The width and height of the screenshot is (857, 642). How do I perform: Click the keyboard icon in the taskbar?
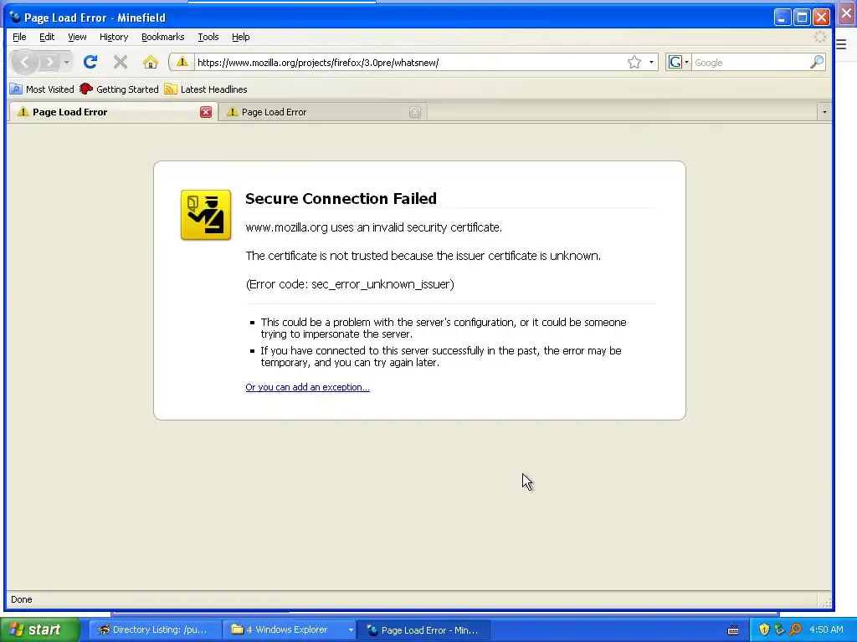pos(733,630)
